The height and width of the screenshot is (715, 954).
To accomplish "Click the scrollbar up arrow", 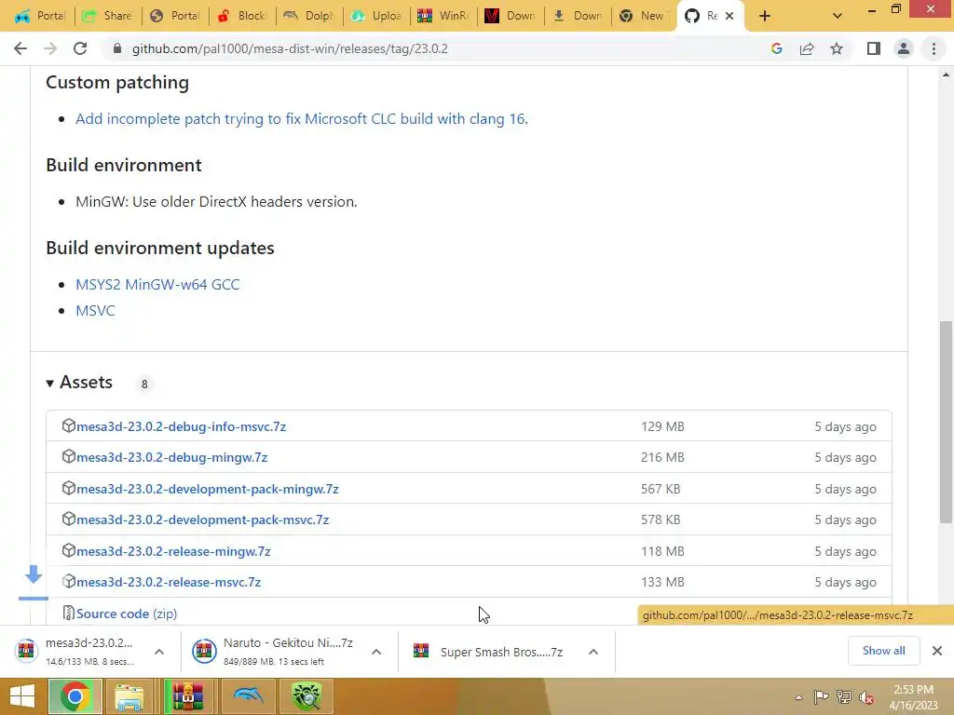I will coord(946,74).
